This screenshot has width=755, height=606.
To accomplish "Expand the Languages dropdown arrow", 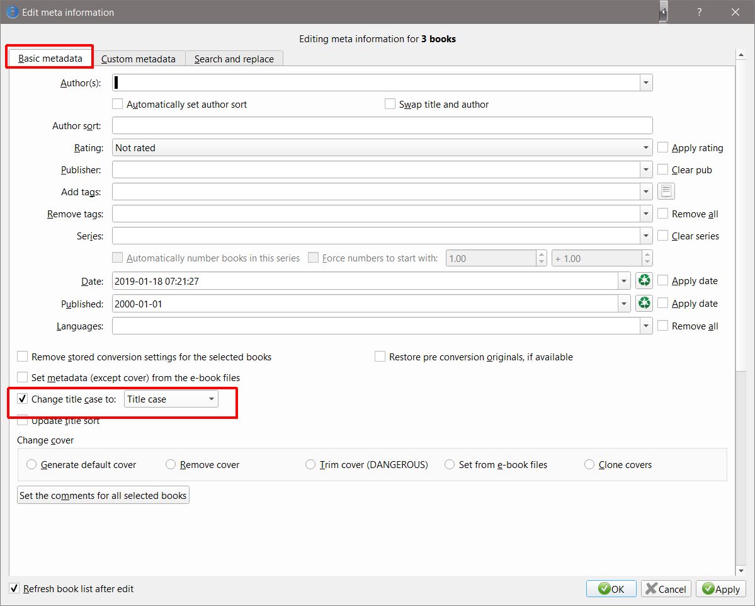I will [645, 326].
